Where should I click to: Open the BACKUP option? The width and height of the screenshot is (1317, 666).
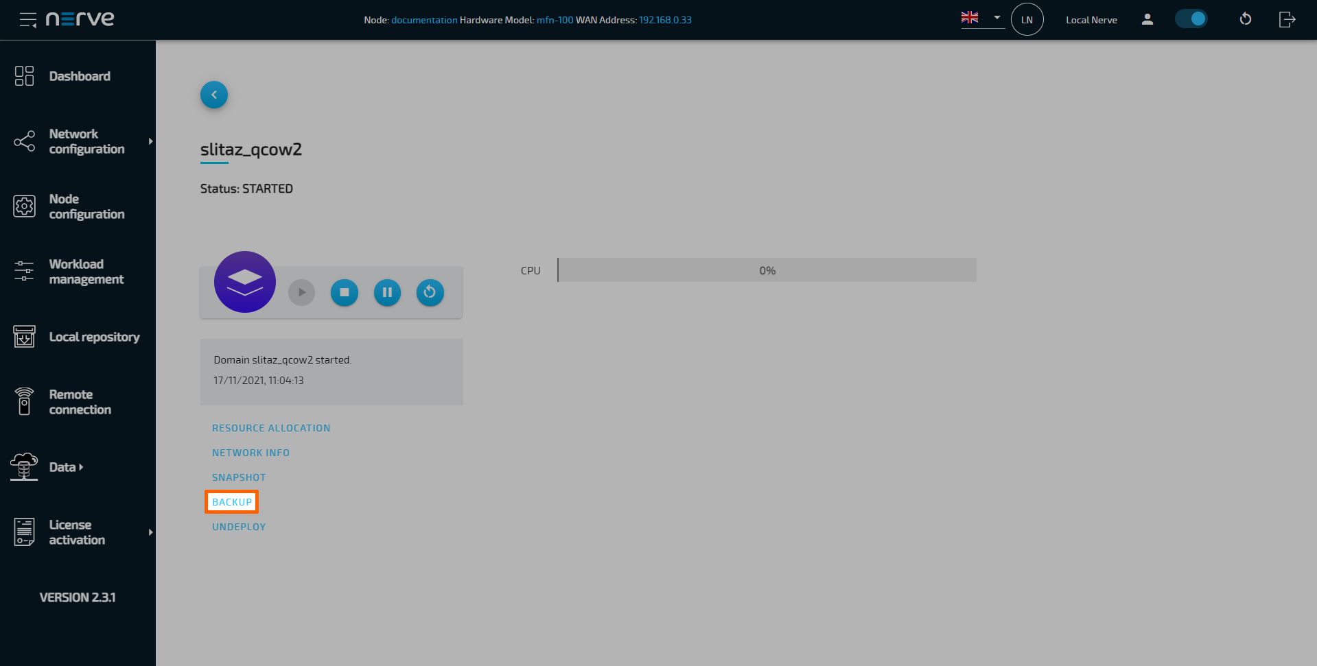[231, 501]
